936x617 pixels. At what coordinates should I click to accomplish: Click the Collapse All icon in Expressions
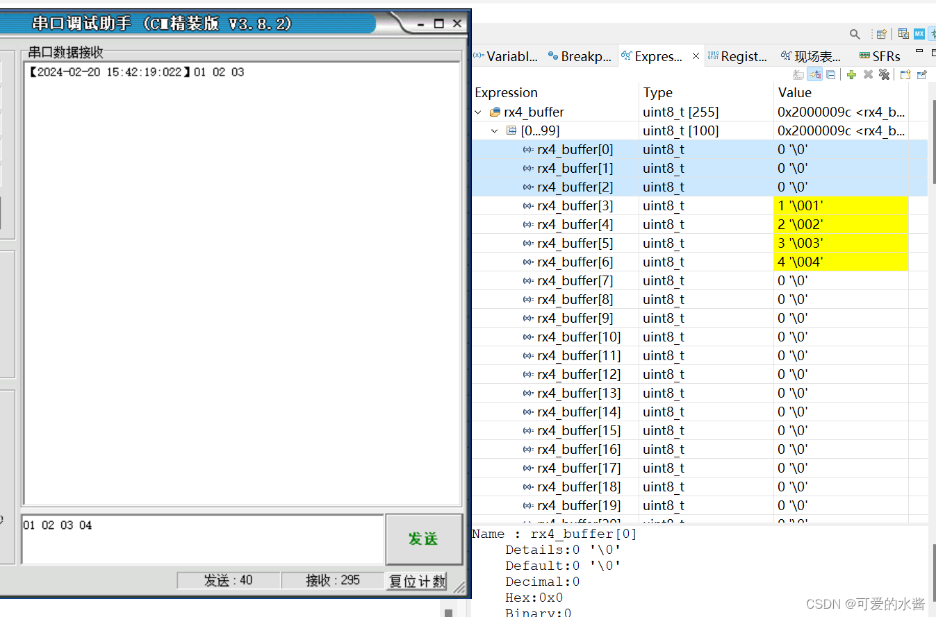[830, 74]
